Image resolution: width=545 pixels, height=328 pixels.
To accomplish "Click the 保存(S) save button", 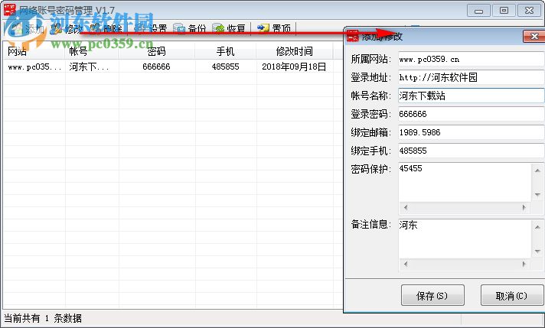I will [x=432, y=295].
